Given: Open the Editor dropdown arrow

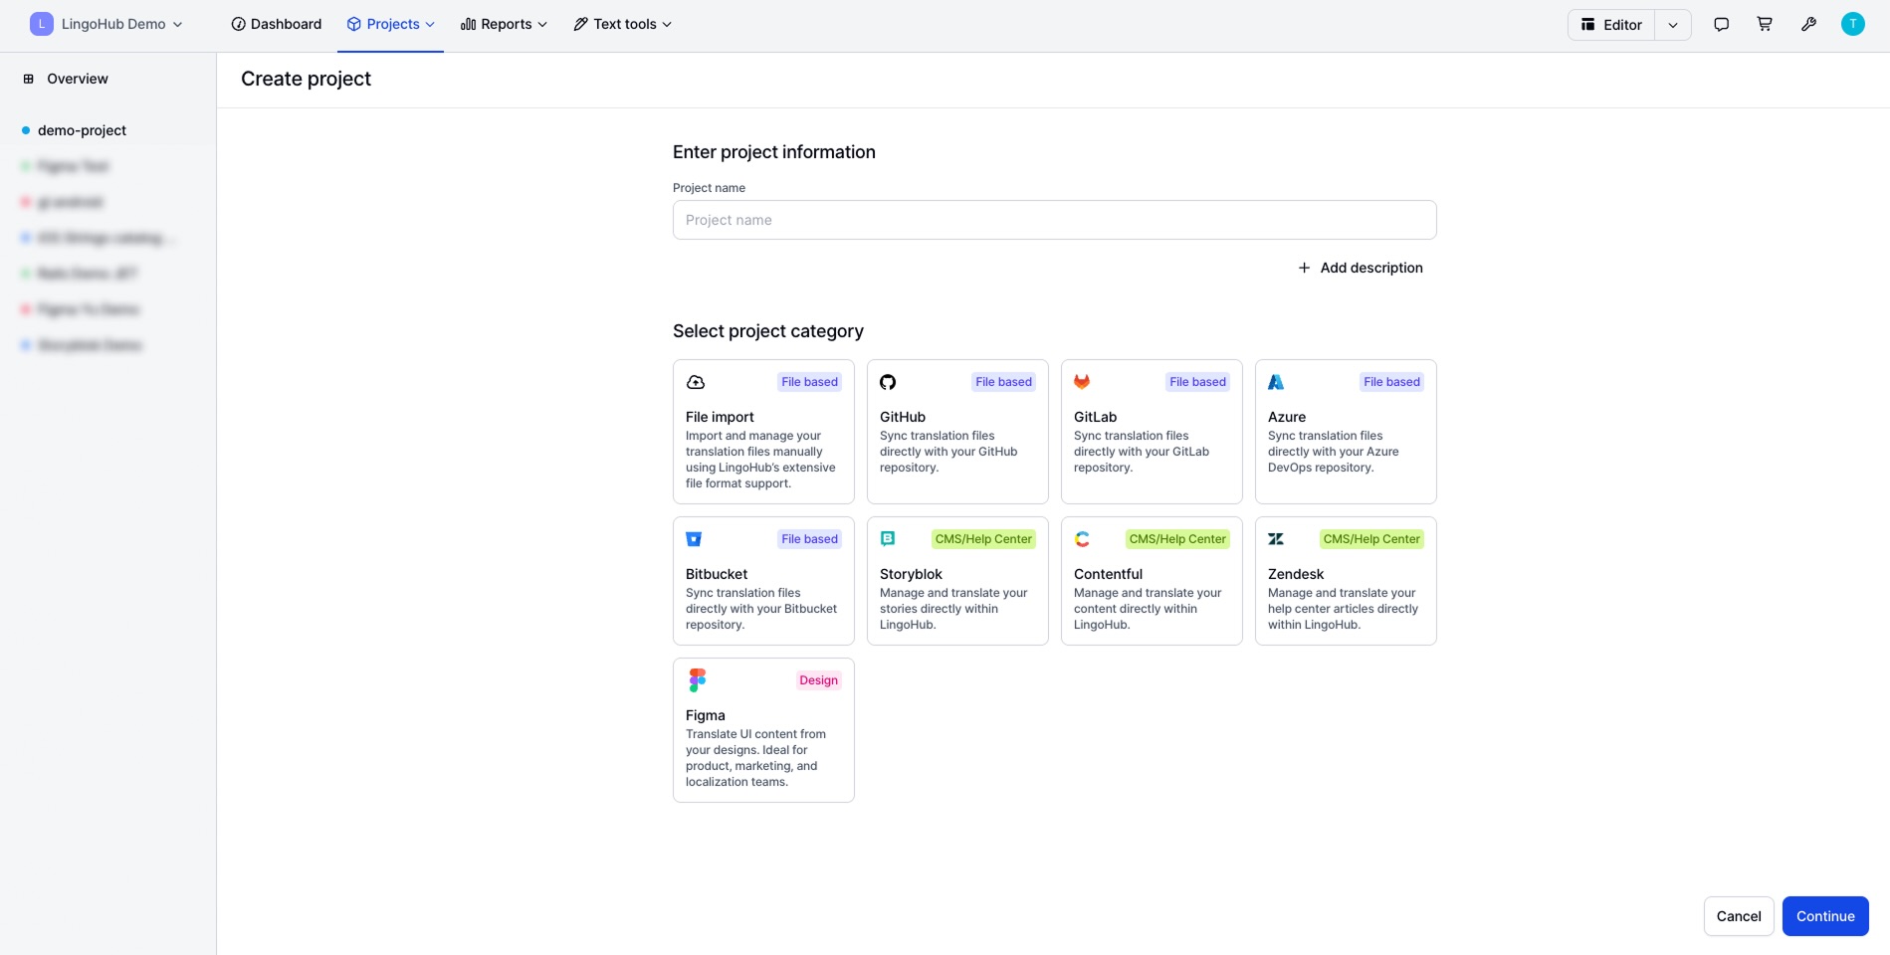Looking at the screenshot, I should click(1673, 25).
